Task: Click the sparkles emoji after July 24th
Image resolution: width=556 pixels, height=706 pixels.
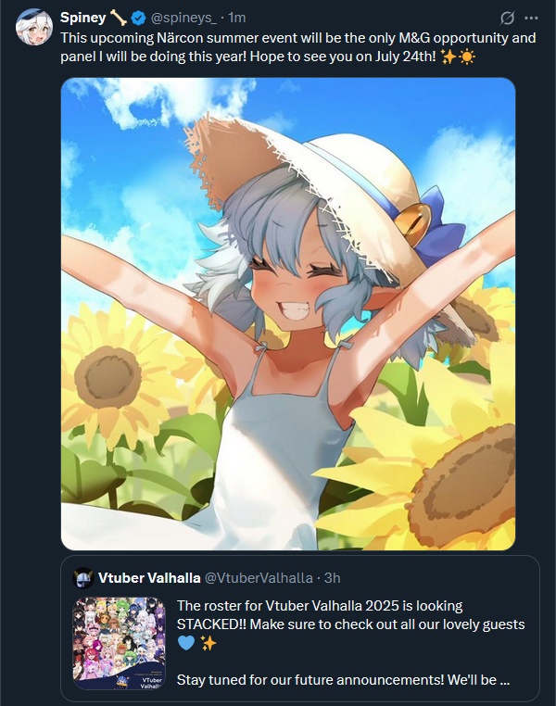Action: 448,57
